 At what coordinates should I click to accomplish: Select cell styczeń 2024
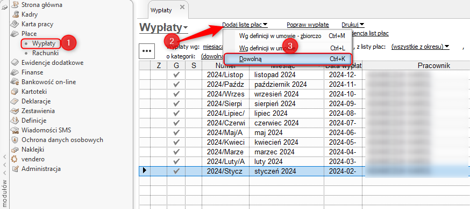click(x=287, y=171)
